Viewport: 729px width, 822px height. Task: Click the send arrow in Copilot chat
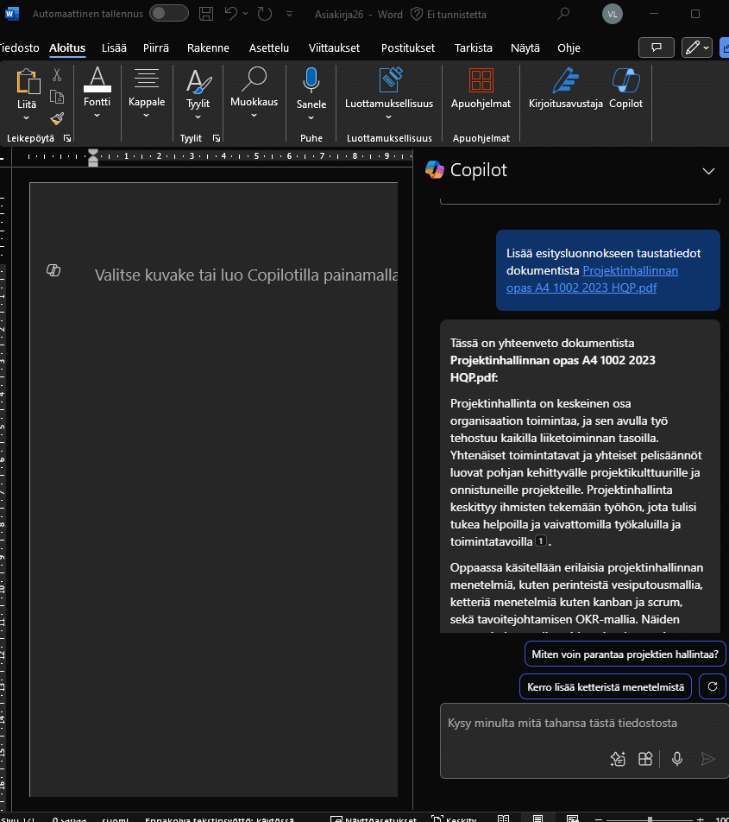point(707,758)
